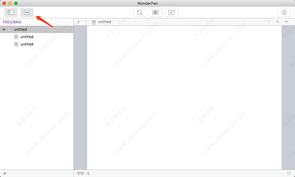Go forward with the right navigation arrow
This screenshot has height=177, width=295.
click(86, 22)
